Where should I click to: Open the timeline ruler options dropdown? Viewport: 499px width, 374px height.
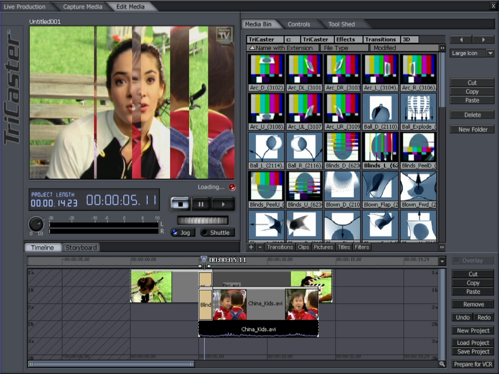[442, 261]
